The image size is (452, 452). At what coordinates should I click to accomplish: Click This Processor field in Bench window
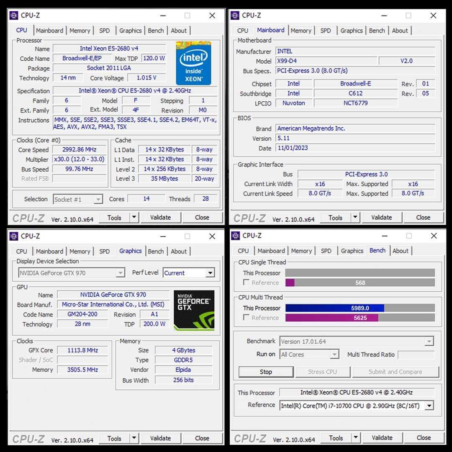[357, 392]
